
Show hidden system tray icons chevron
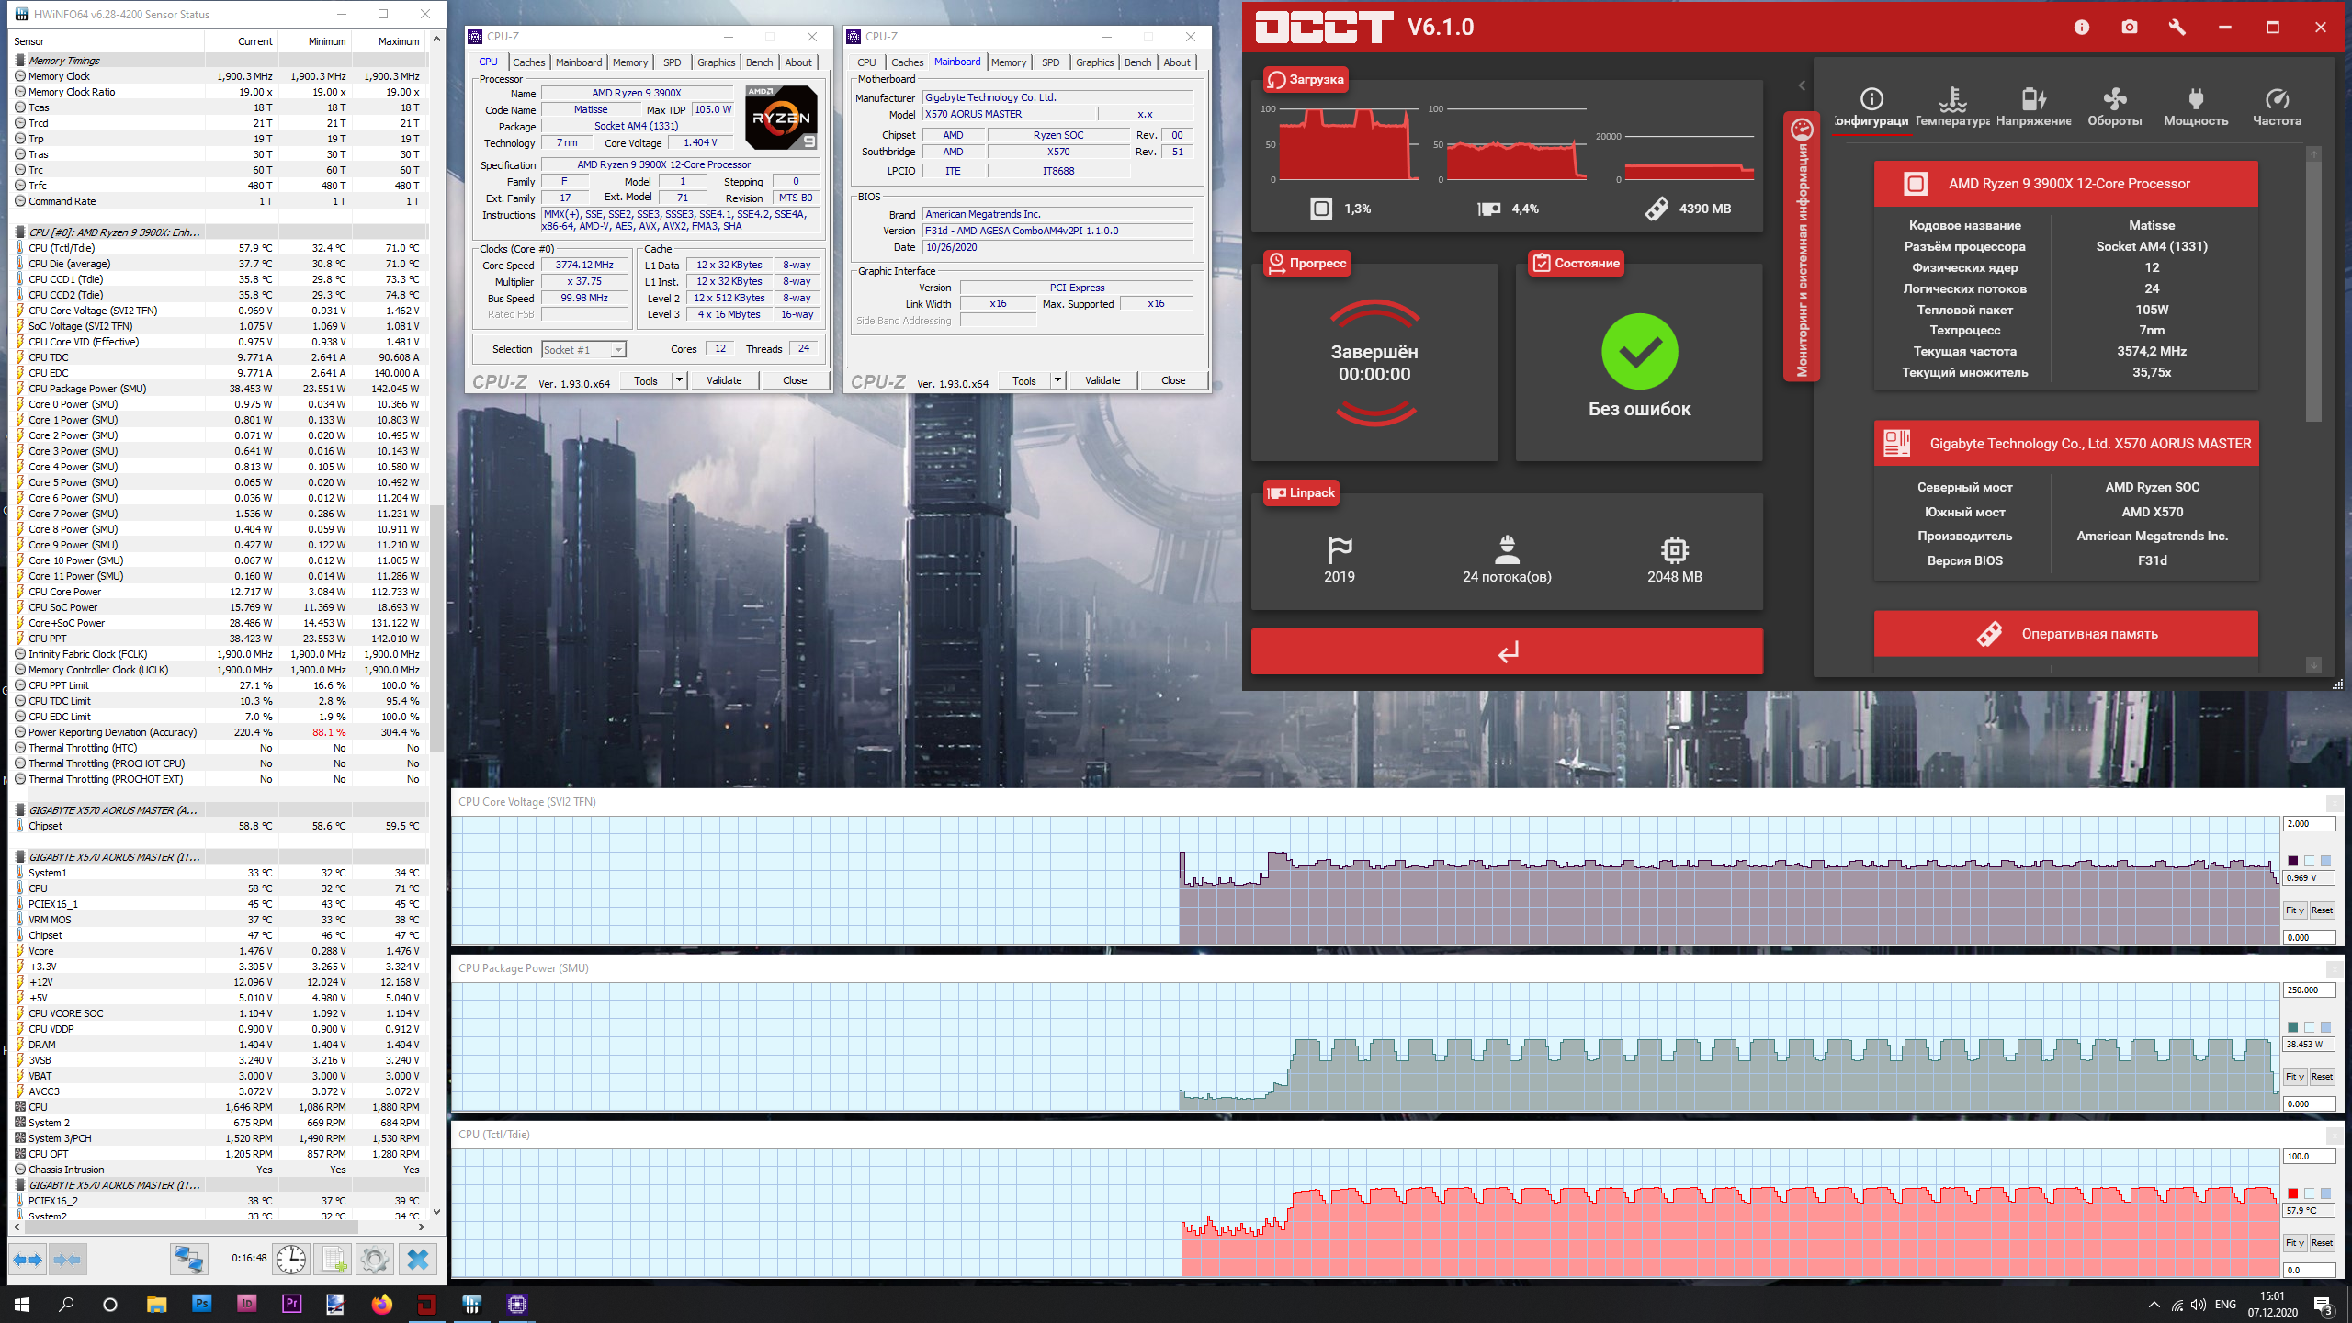click(x=2154, y=1305)
